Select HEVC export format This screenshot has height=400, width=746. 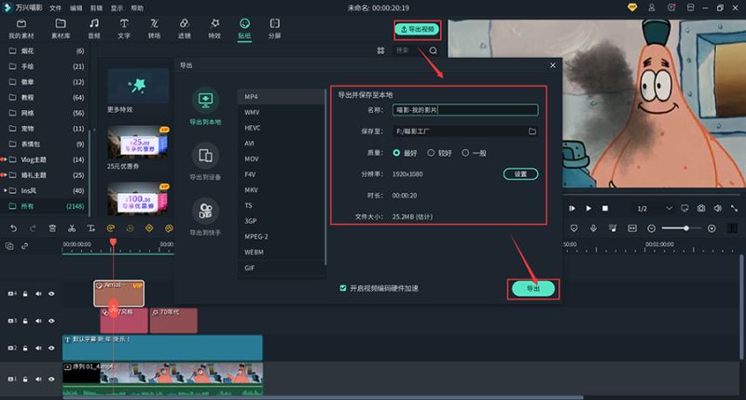point(282,128)
